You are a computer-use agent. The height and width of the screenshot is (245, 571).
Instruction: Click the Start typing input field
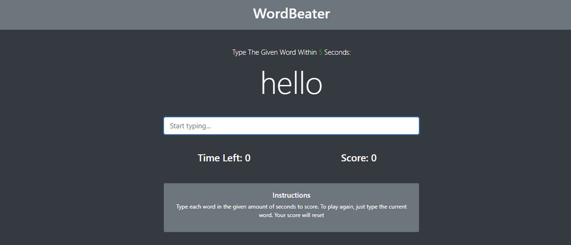pyautogui.click(x=291, y=126)
